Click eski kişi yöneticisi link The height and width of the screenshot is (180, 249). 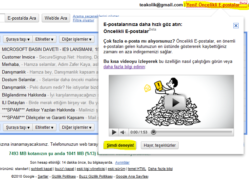tap(91, 169)
